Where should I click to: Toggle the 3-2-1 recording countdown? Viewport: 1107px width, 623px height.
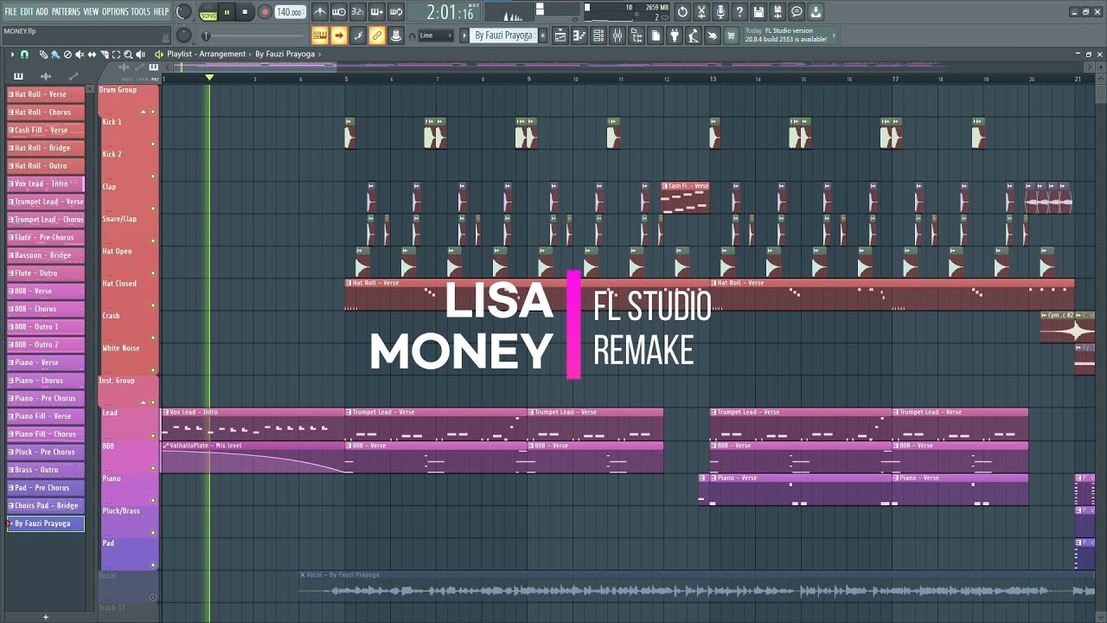[358, 12]
